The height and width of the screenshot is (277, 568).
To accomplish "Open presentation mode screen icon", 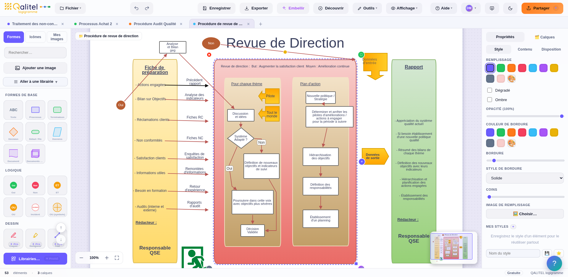I will click(x=492, y=8).
